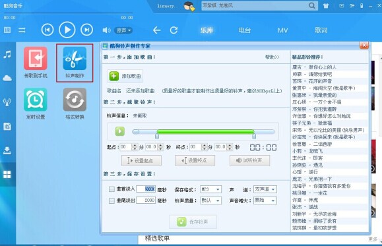
Task: Click the back arrow navigation icon
Action: point(156,30)
